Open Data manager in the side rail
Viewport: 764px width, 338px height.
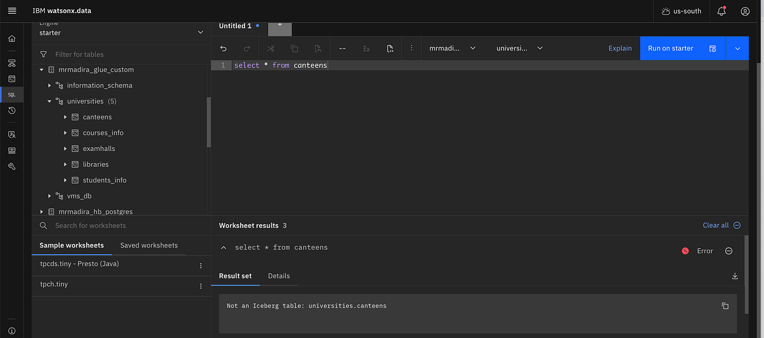click(x=12, y=79)
